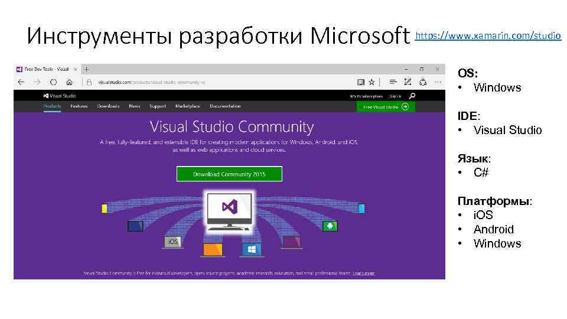Click the 'Windows' bullet under Платформы
This screenshot has width=567, height=319.
point(497,243)
